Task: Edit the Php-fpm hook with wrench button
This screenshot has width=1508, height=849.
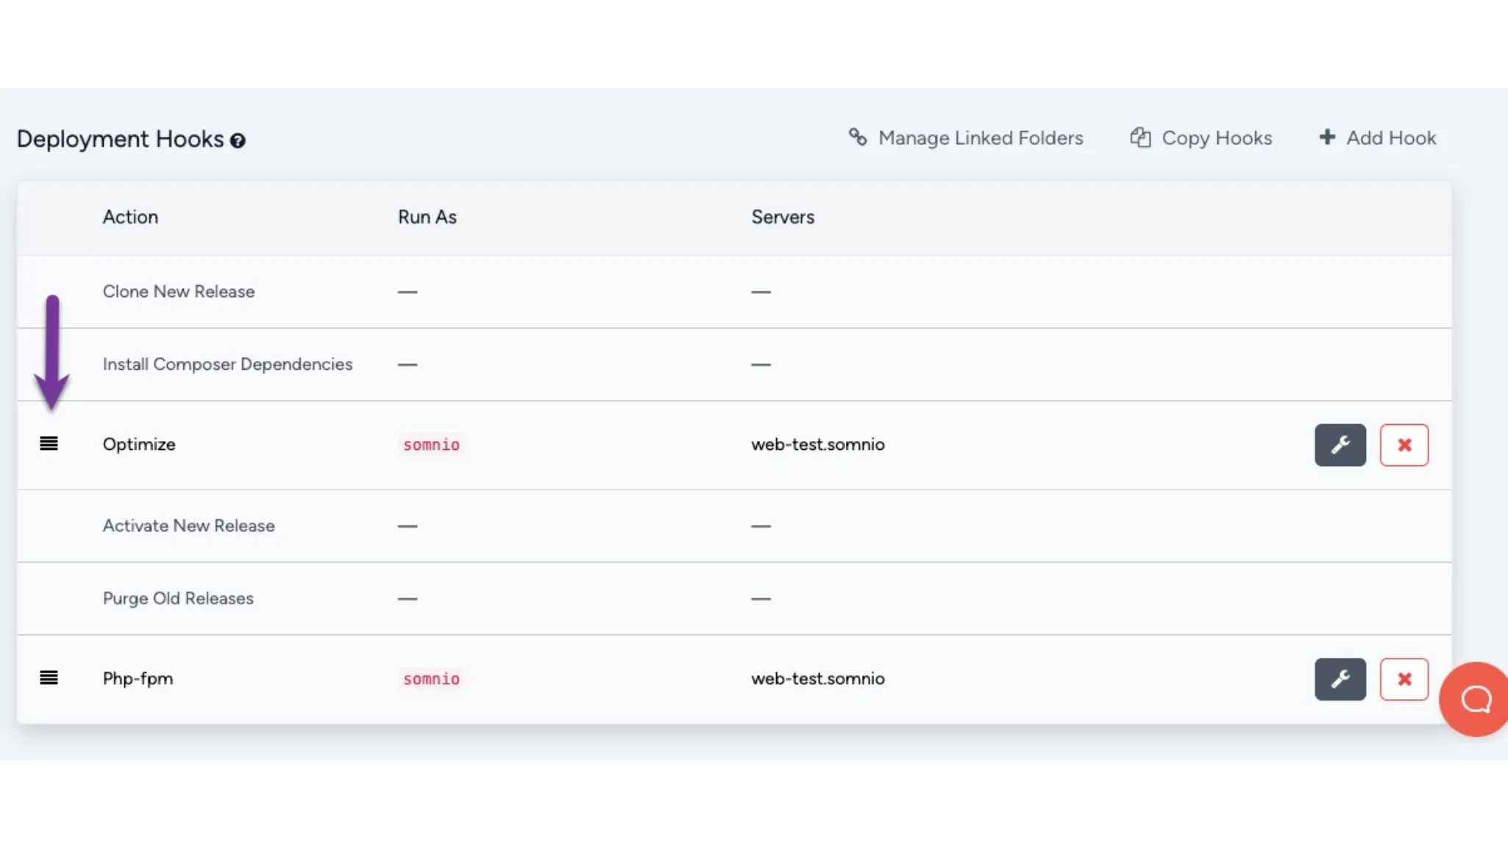Action: pos(1340,679)
